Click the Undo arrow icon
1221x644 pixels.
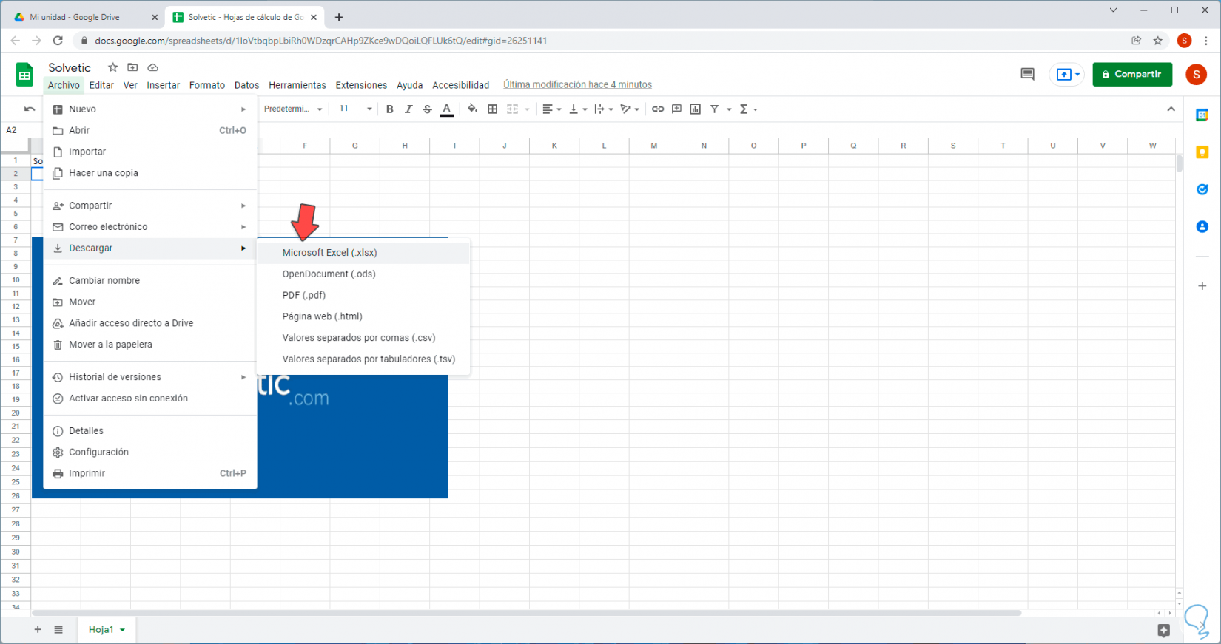[30, 109]
